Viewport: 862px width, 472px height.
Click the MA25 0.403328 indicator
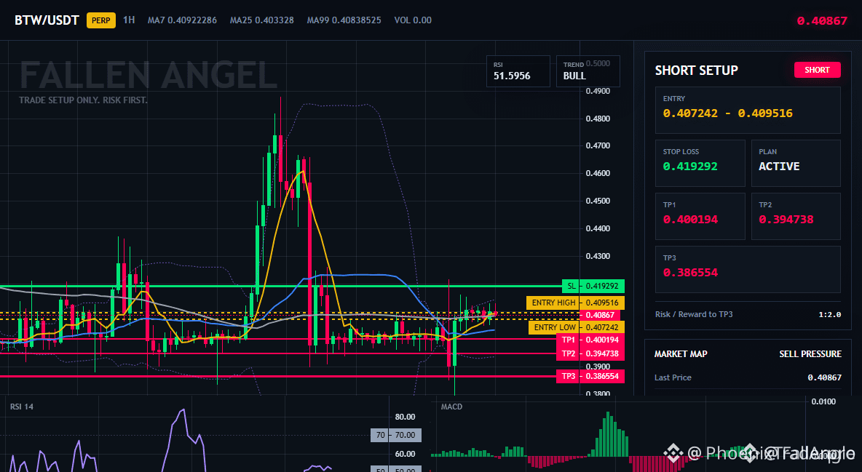point(261,20)
